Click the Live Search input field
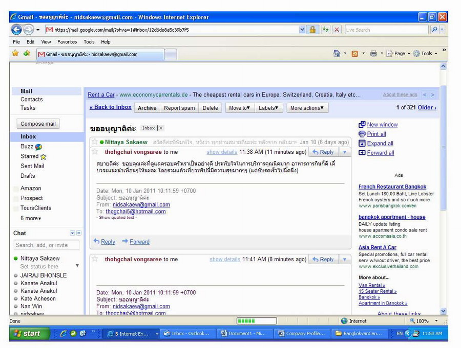Image resolution: width=461 pixels, height=348 pixels. coord(386,30)
